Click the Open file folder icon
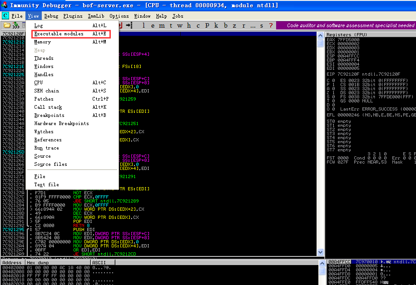Viewport: 416px width, 285px height. pyautogui.click(x=7, y=25)
